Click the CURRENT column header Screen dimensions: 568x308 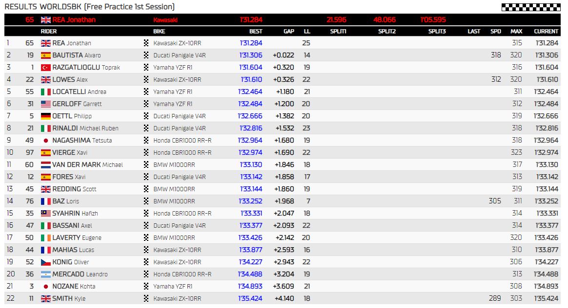point(546,32)
